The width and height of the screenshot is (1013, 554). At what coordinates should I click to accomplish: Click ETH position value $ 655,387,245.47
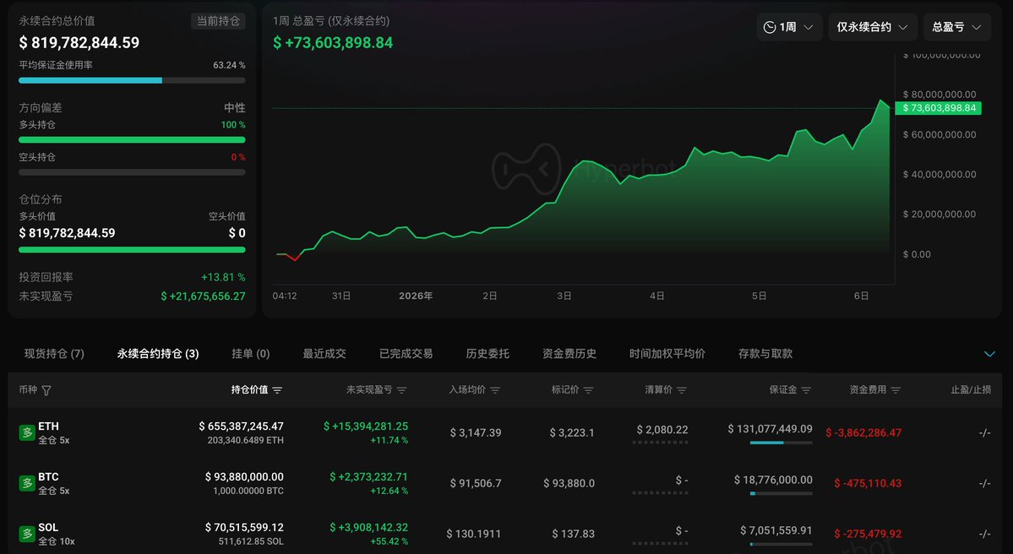pyautogui.click(x=241, y=426)
